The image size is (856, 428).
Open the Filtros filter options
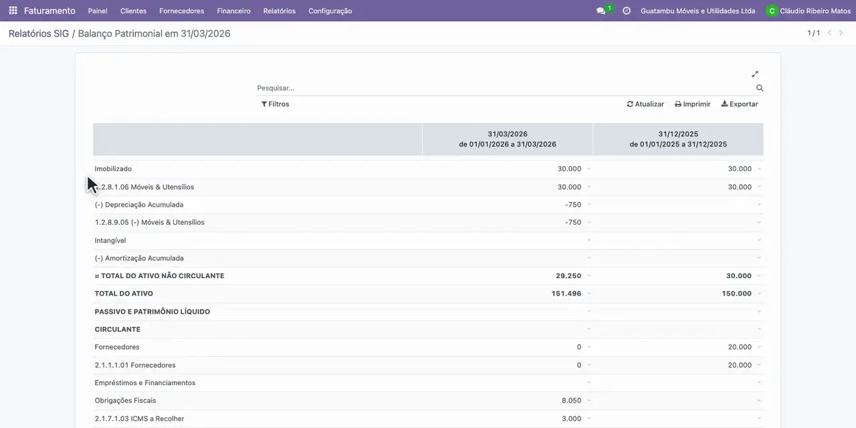click(275, 104)
